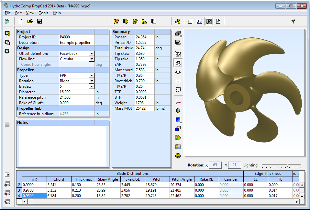The width and height of the screenshot is (310, 210).
Task: Click the delete row icon with red X
Action: (7, 193)
